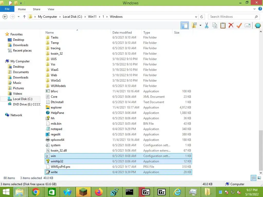The width and height of the screenshot is (263, 197).
Task: Open the blue Help question mark
Action: (x=260, y=9)
